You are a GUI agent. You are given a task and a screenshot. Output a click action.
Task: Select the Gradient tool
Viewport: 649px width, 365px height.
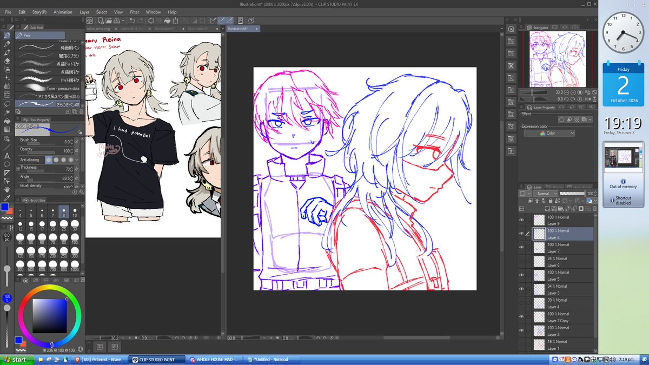click(x=7, y=129)
